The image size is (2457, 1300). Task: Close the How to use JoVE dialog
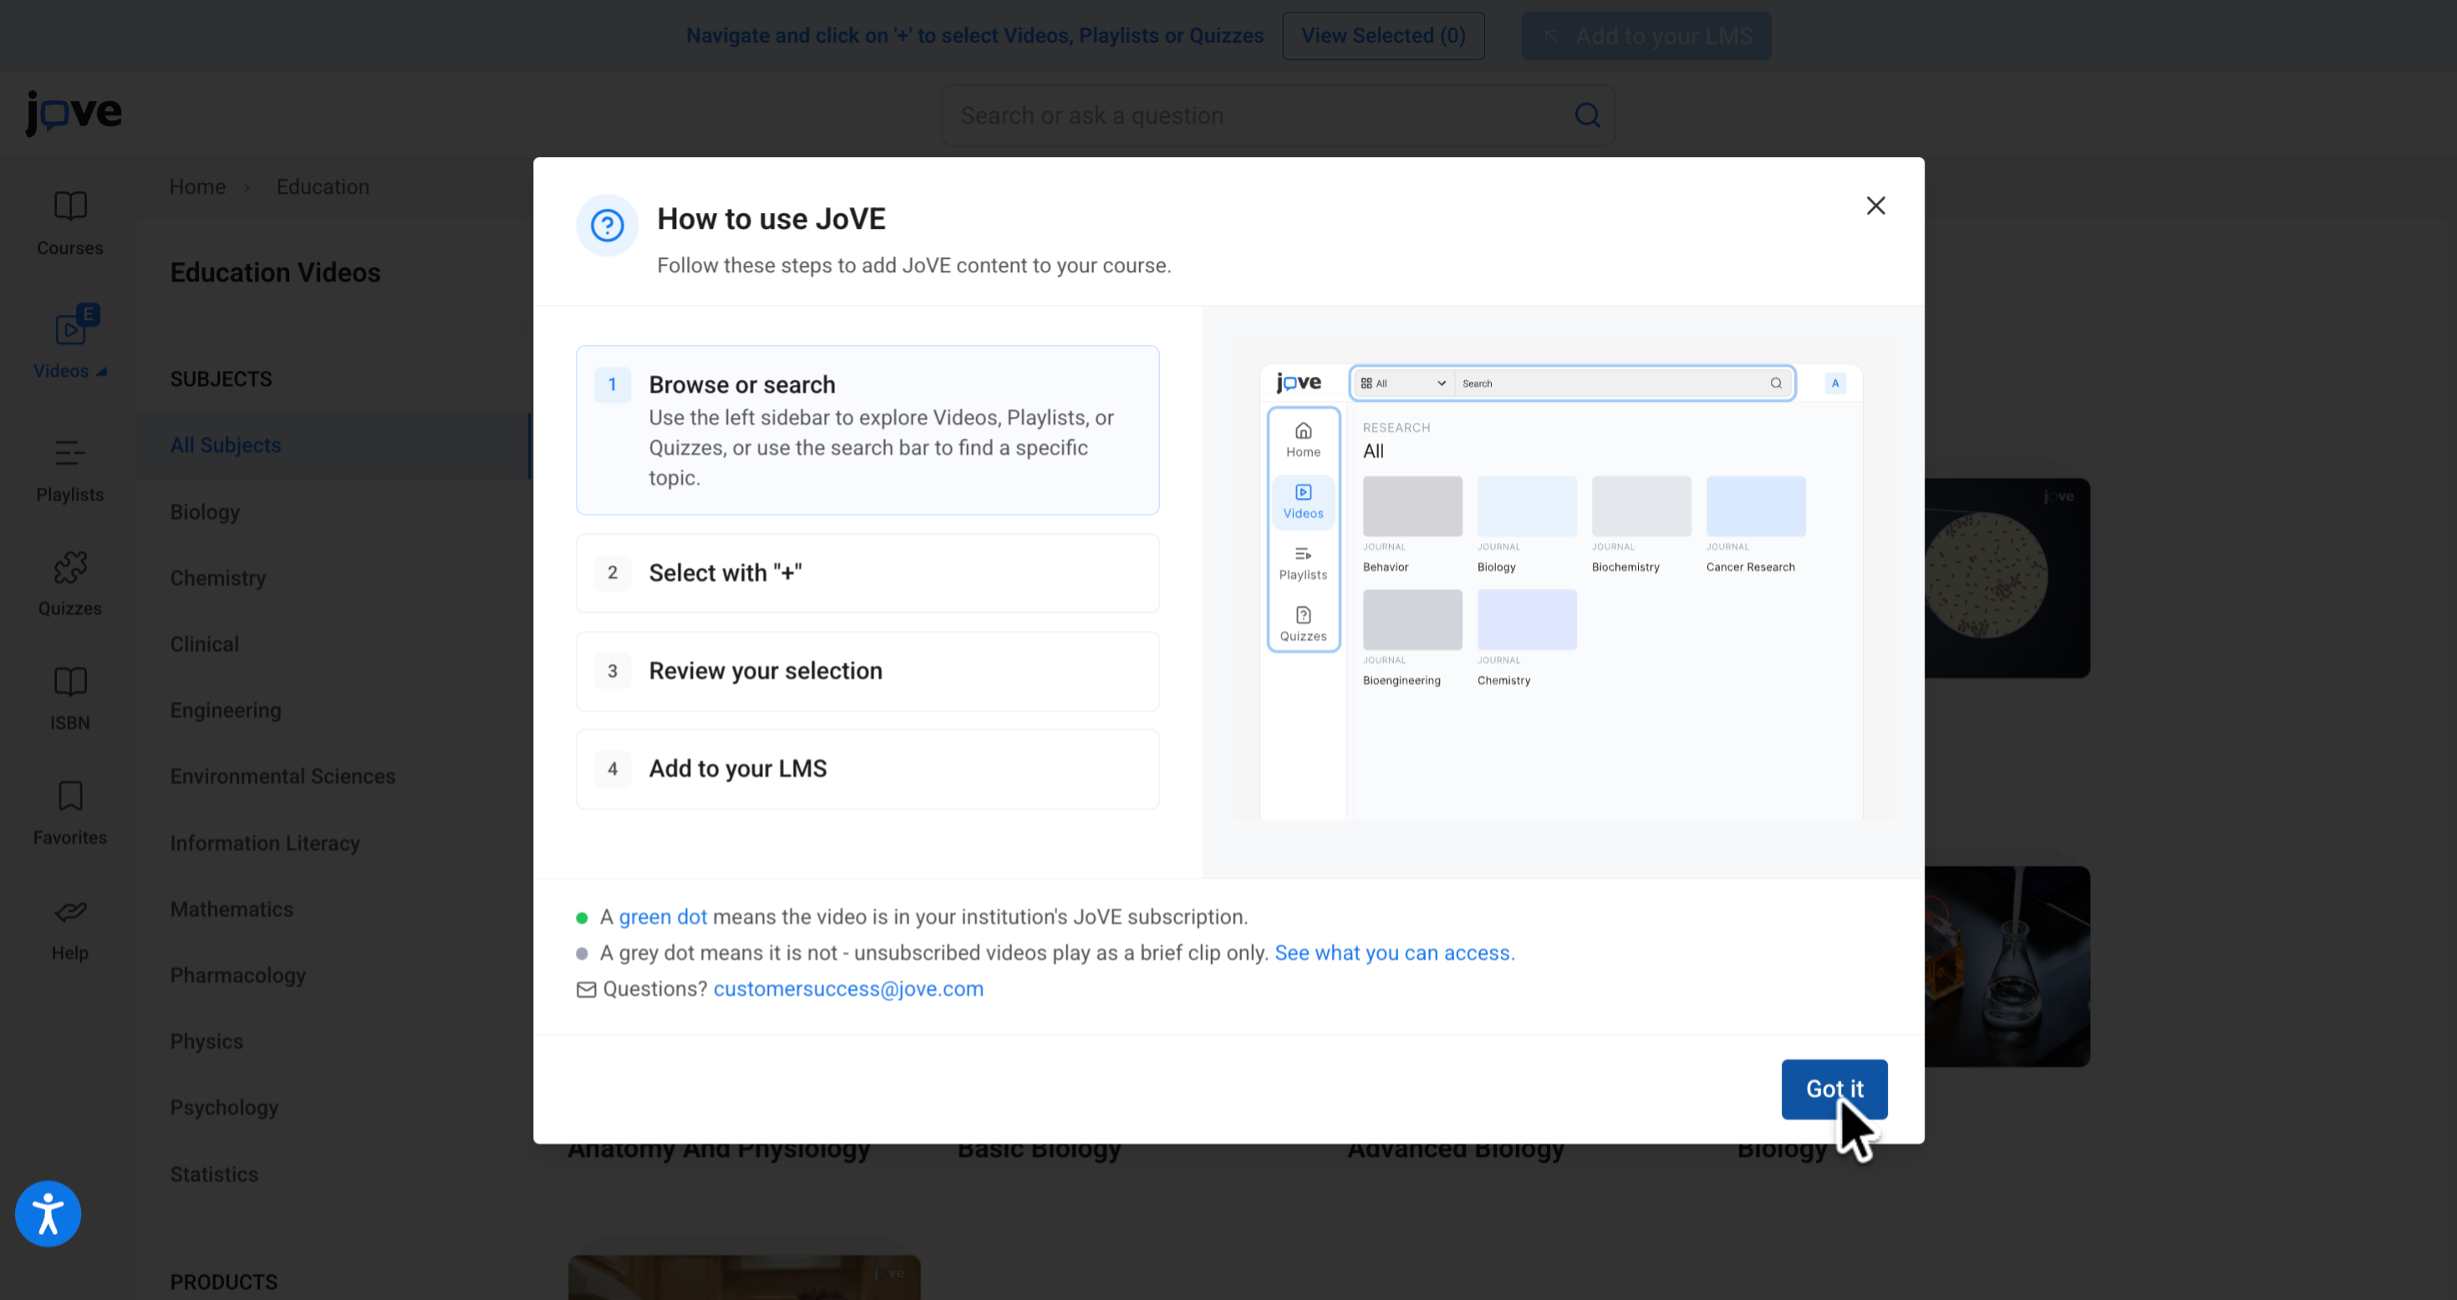point(1875,205)
